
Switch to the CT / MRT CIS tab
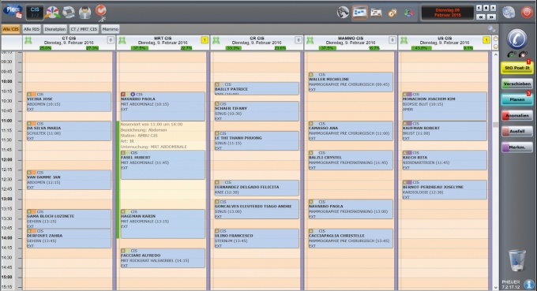84,29
